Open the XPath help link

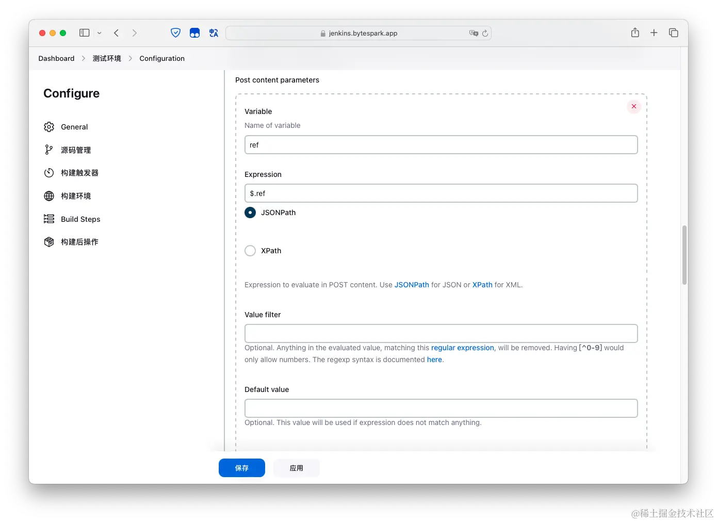pyautogui.click(x=482, y=285)
